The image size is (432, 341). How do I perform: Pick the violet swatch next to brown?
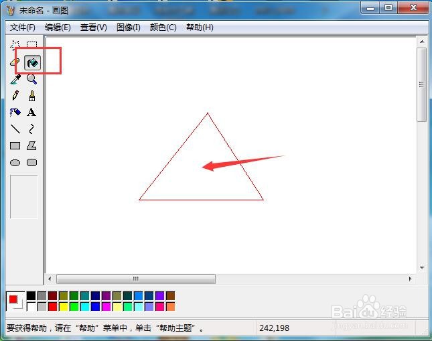tap(160, 296)
